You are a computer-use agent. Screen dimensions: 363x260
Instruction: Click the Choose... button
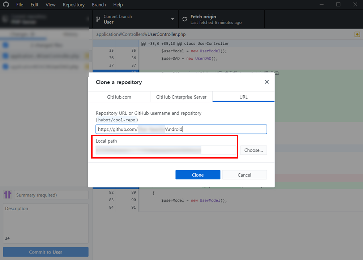tap(253, 150)
